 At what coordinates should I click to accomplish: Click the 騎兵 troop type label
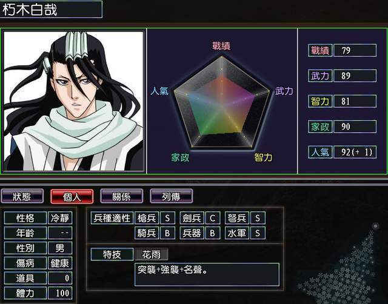[147, 233]
